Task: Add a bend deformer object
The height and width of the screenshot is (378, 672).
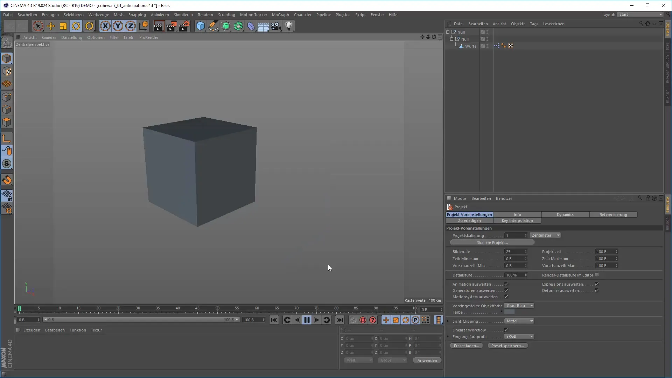Action: (251, 26)
